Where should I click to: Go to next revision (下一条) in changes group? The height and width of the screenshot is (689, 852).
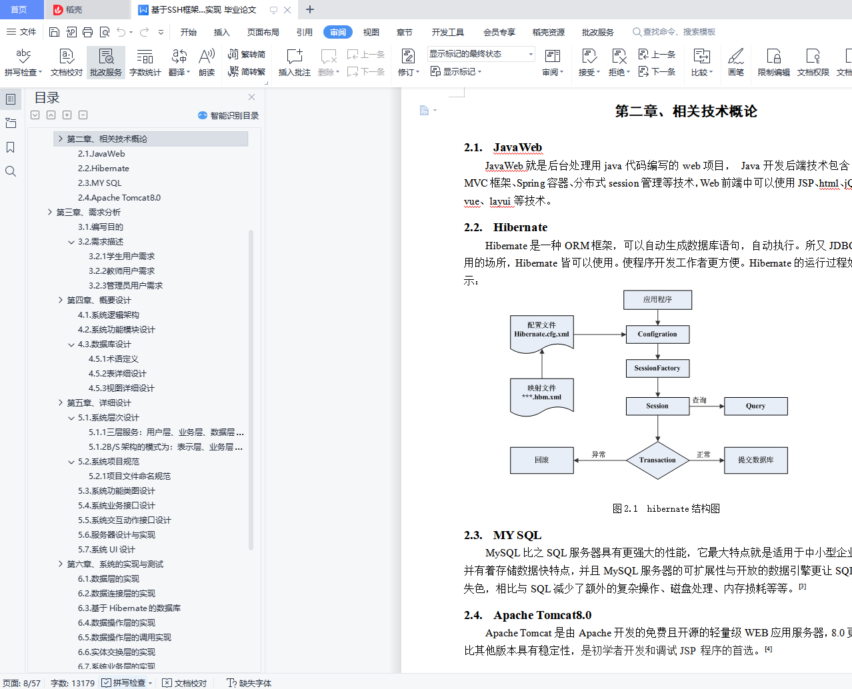point(657,71)
